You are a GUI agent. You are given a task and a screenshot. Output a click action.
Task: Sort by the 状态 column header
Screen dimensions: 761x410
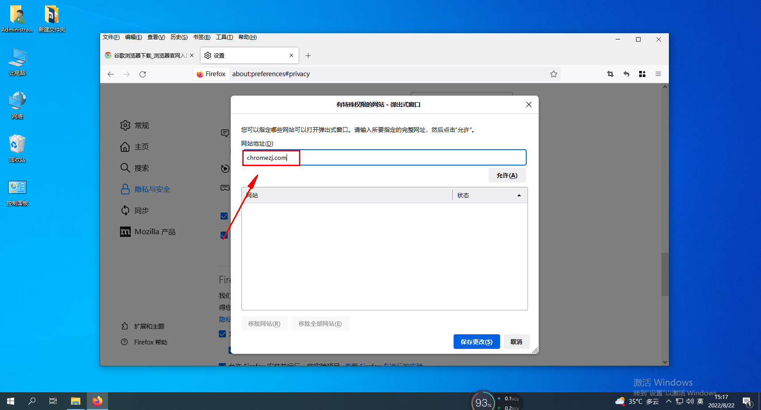pos(489,195)
